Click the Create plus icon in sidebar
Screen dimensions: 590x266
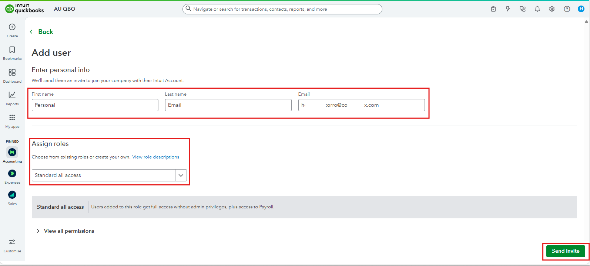click(12, 27)
